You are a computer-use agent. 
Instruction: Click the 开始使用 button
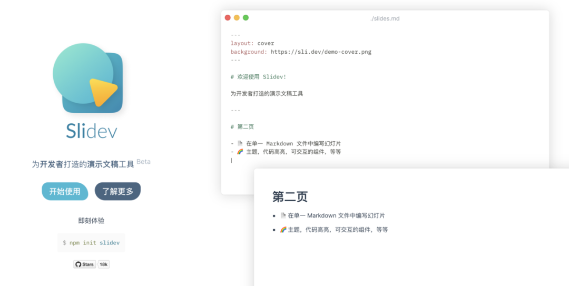coord(65,191)
